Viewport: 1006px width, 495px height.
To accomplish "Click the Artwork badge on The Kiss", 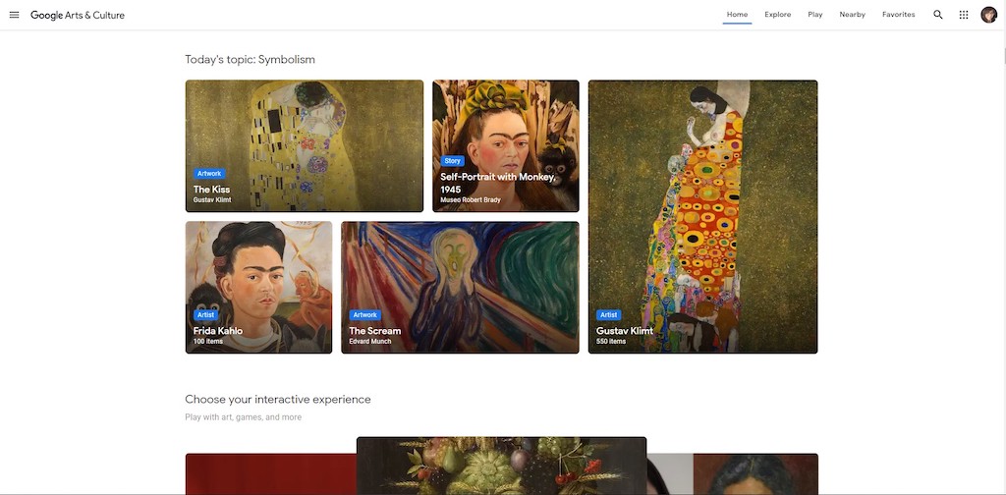I will [x=209, y=174].
